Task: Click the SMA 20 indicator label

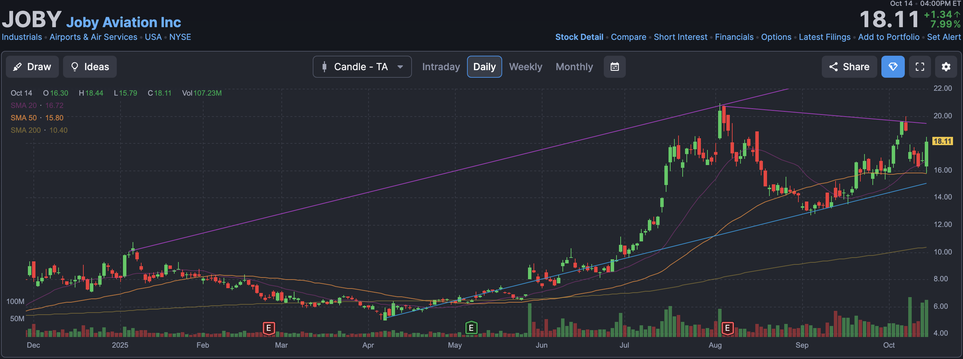Action: tap(23, 105)
